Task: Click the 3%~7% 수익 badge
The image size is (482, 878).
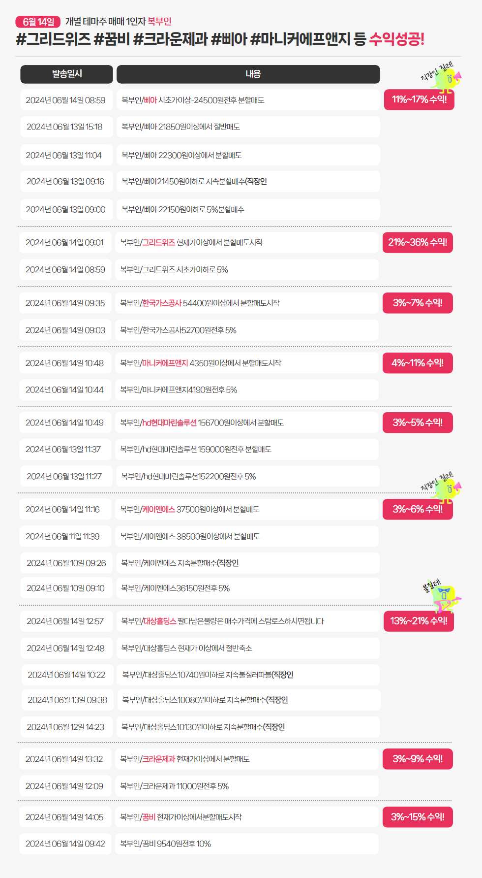Action: (x=418, y=303)
